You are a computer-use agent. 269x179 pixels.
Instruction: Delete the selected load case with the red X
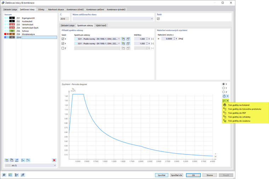coord(54,160)
